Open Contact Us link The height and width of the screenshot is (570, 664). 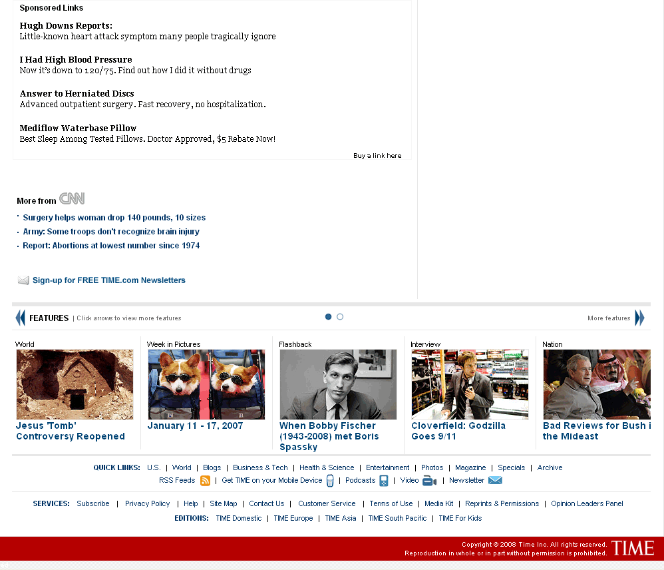point(266,503)
